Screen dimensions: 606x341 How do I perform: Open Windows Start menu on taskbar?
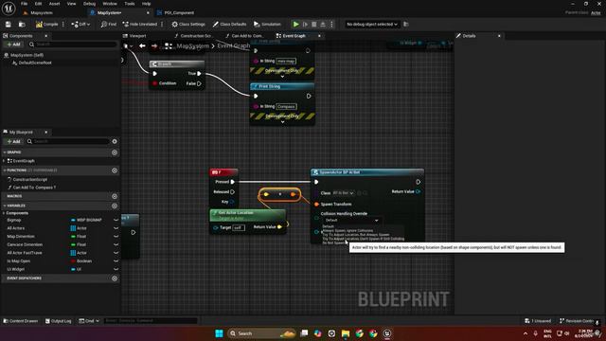pyautogui.click(x=219, y=333)
